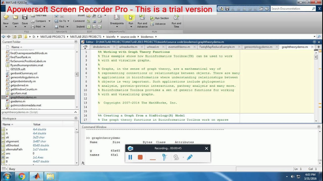Switch to dndsdemo.m editor tab
Screen dimensions: 323x181
click(101, 47)
